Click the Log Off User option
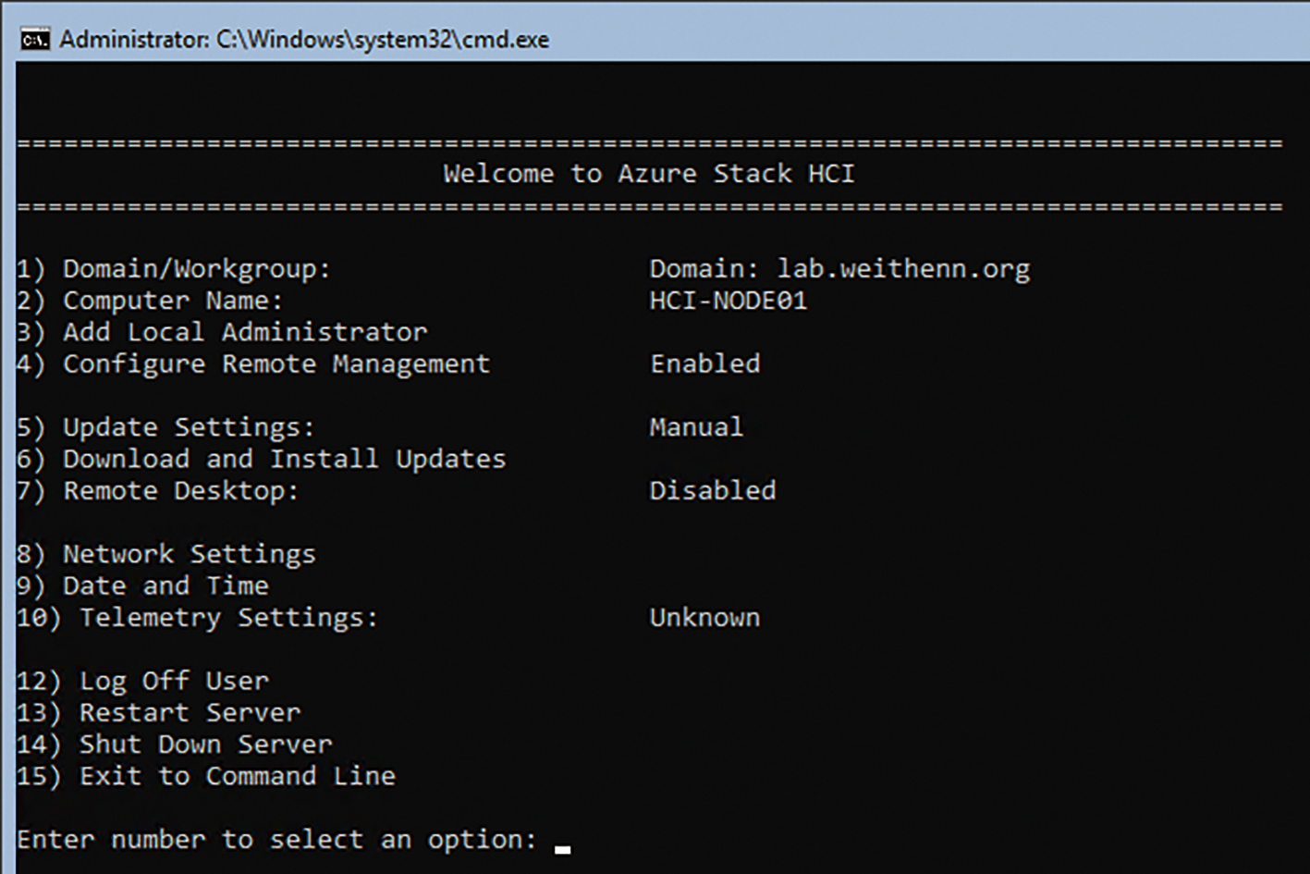 click(x=143, y=681)
